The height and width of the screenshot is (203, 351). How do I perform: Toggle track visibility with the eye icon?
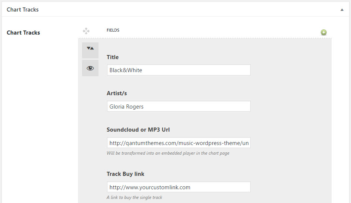[x=90, y=68]
